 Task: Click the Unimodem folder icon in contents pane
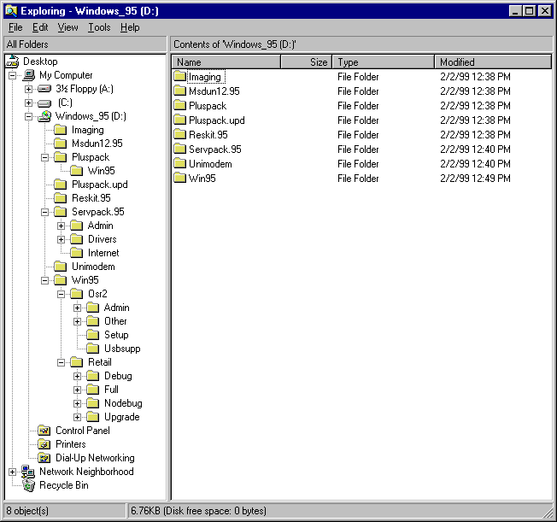coord(180,163)
